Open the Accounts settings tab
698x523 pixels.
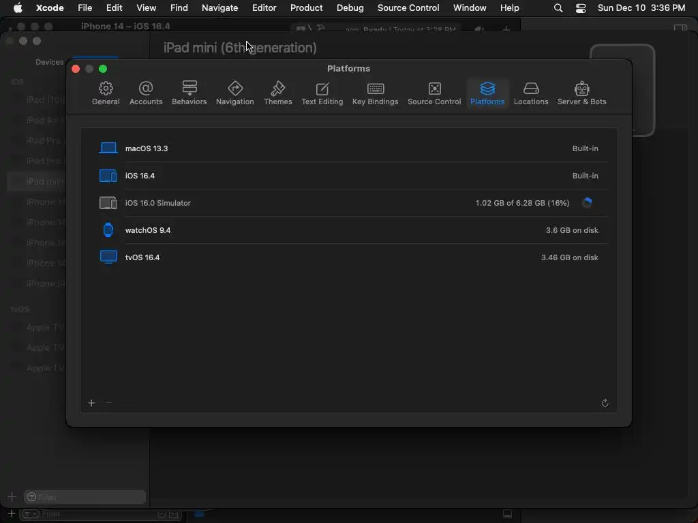point(146,93)
